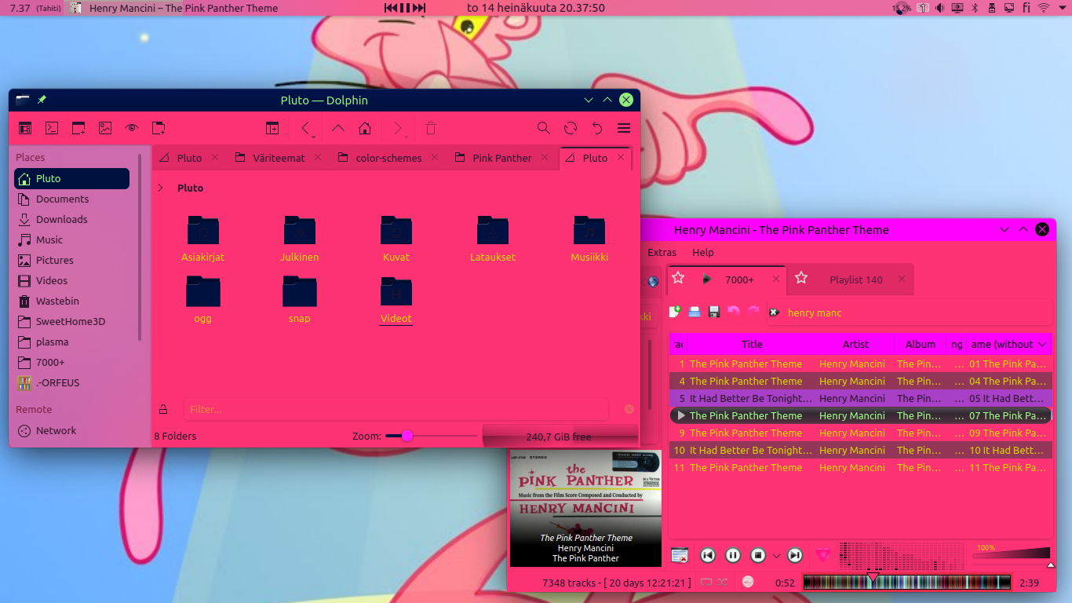Viewport: 1072px width, 603px height.
Task: Click new window icon in Dolphin toolbar
Action: point(78,128)
